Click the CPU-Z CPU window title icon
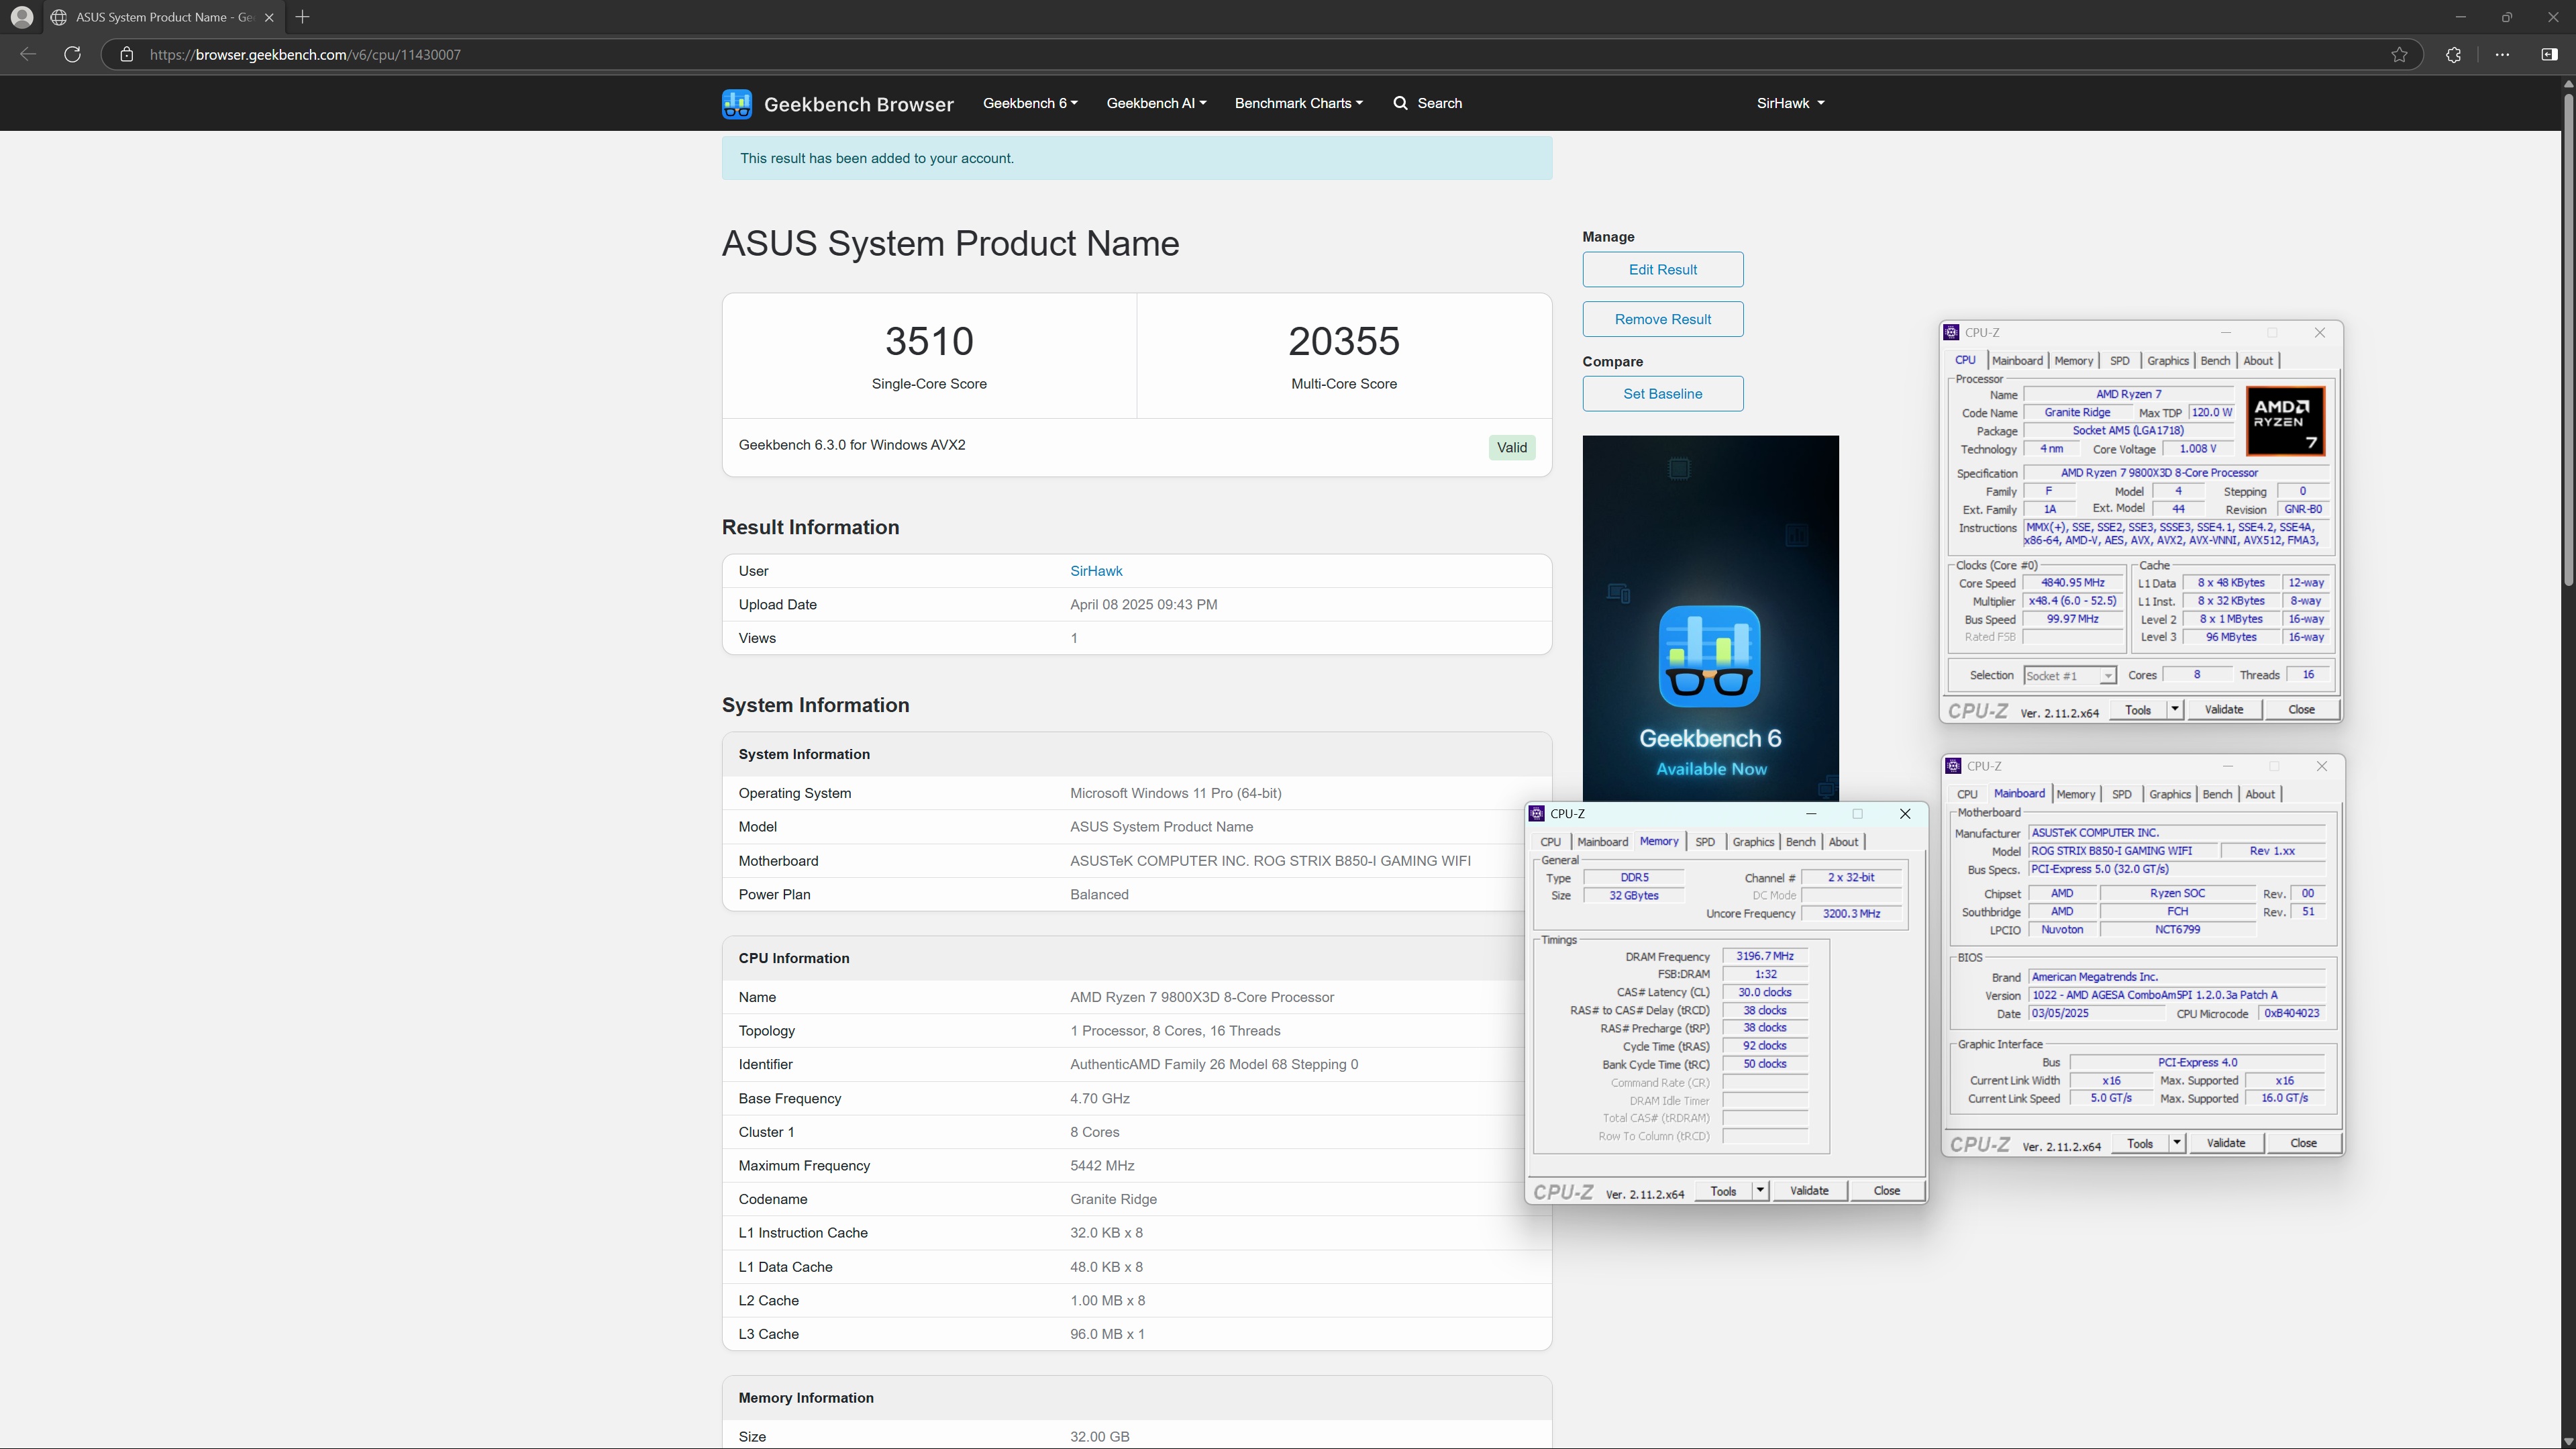2576x1449 pixels. (1951, 333)
